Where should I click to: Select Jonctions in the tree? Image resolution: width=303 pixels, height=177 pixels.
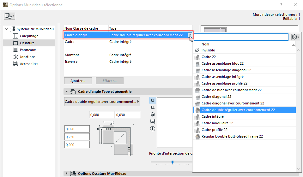coord(27,57)
